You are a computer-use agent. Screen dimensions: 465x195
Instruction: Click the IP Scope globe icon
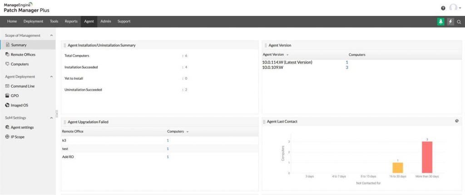pyautogui.click(x=7, y=137)
